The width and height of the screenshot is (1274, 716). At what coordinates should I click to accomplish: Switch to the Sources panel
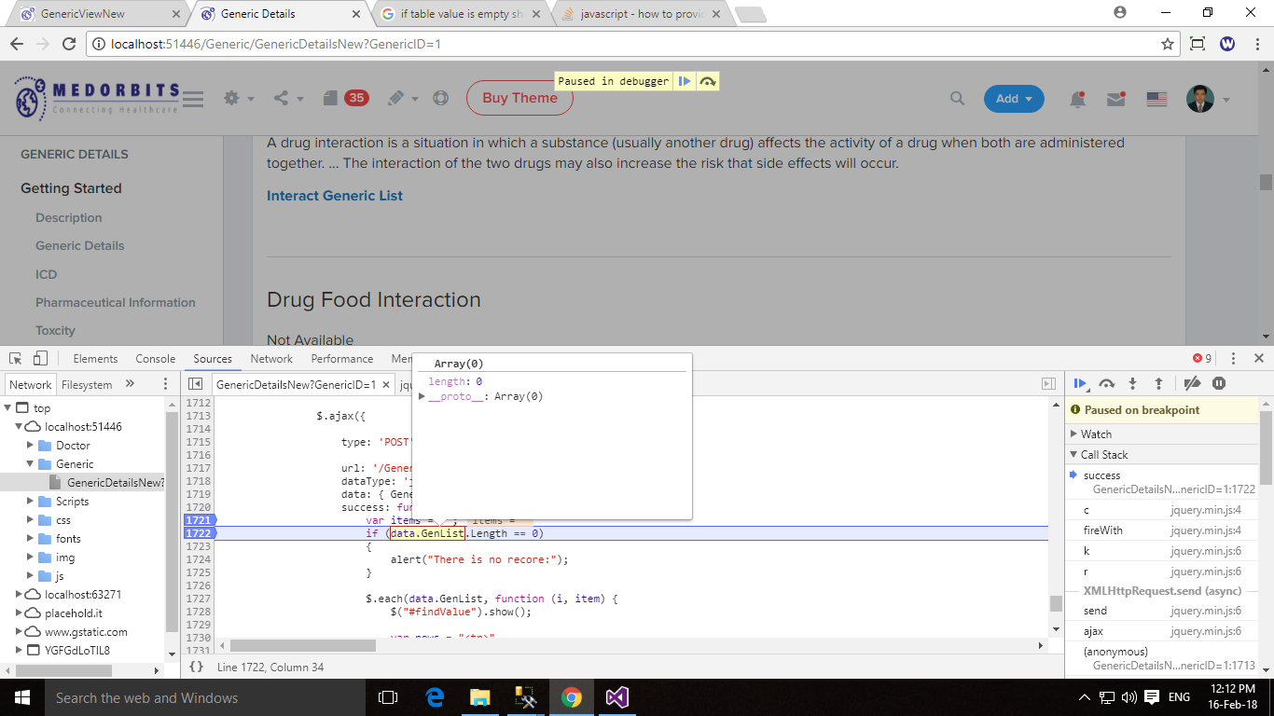pyautogui.click(x=213, y=359)
